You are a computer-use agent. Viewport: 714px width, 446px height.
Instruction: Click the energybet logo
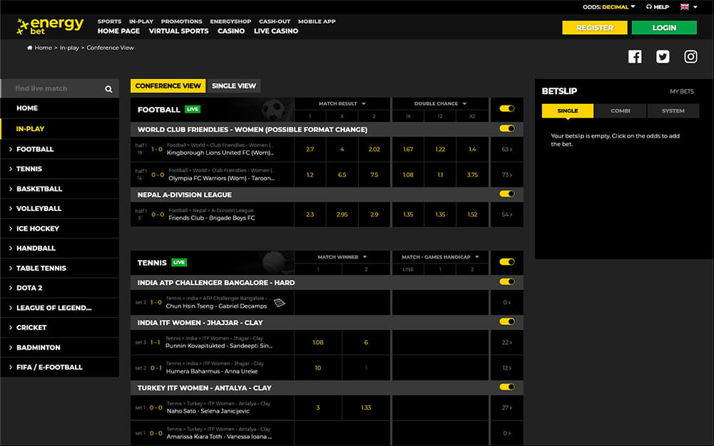[x=50, y=26]
